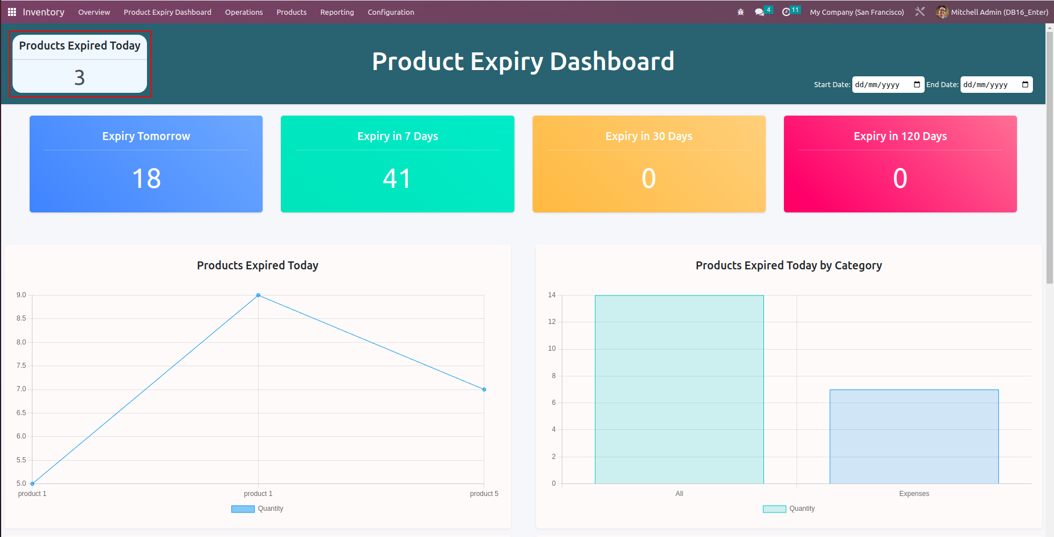Click Mitchell Admin's avatar picture
The height and width of the screenshot is (537, 1054).
point(942,12)
